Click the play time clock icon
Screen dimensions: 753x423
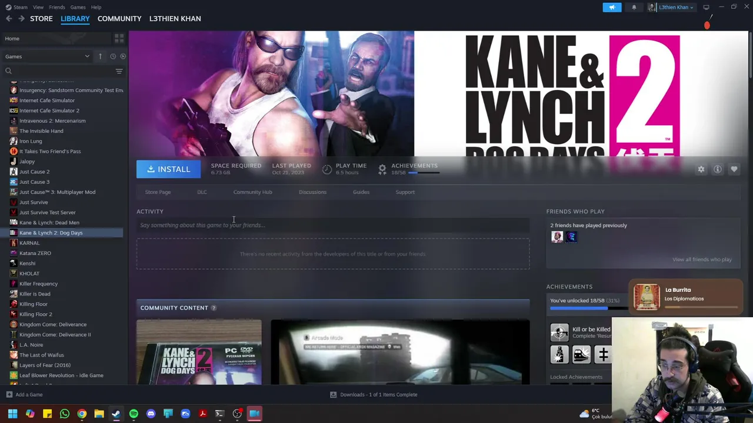pos(327,169)
